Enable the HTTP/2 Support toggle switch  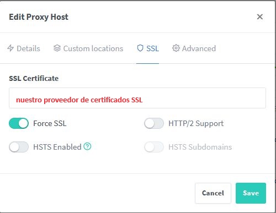tap(154, 123)
